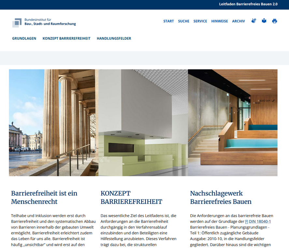This screenshot has height=248, width=289.
Task: Expand the GRUNDLAGEN main menu
Action: click(24, 39)
